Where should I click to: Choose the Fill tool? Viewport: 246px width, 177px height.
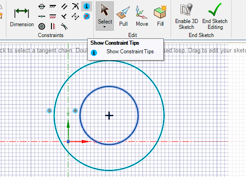(160, 16)
